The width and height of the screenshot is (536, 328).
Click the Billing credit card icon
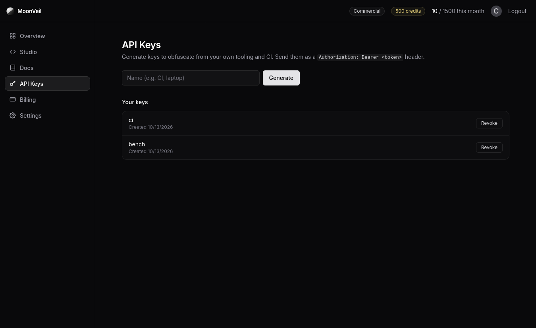click(13, 99)
